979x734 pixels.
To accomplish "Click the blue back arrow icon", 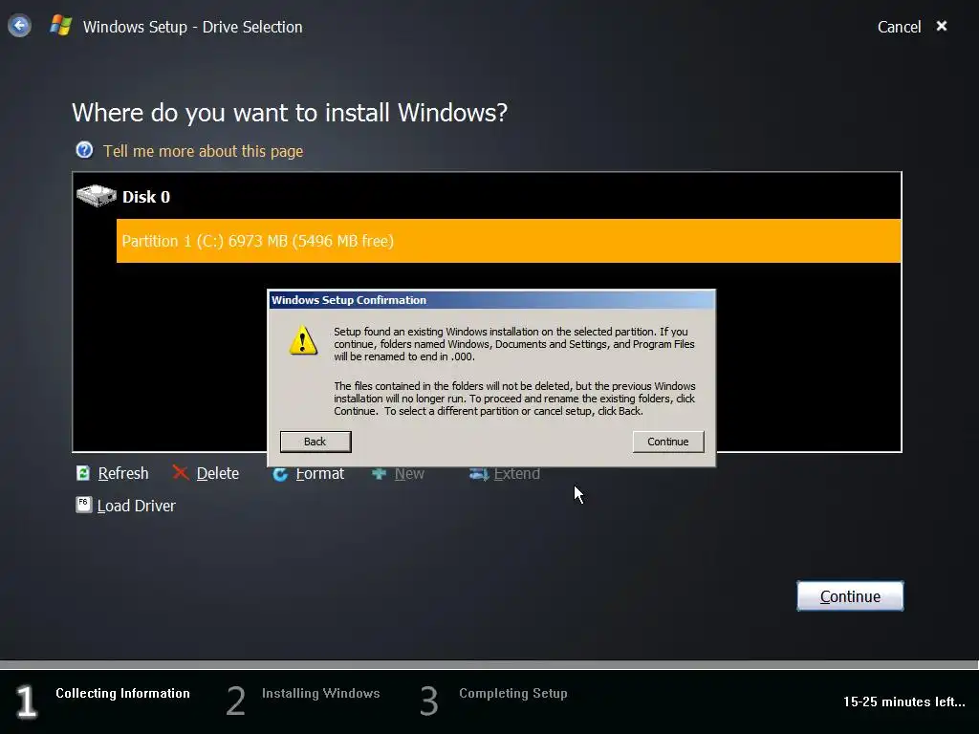I will click(19, 26).
